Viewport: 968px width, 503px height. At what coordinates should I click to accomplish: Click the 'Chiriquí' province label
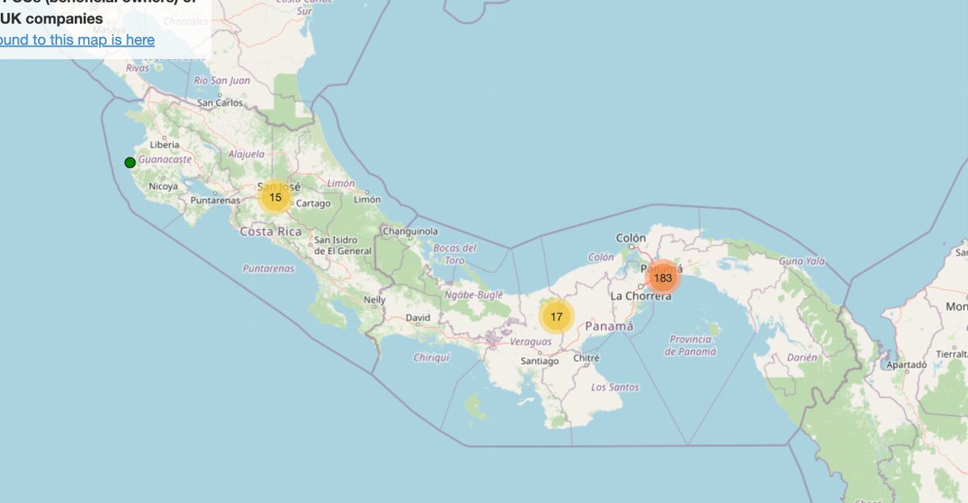(x=431, y=357)
